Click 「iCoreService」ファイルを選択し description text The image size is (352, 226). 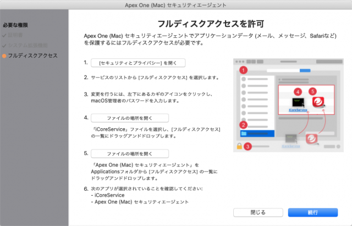click(x=156, y=133)
